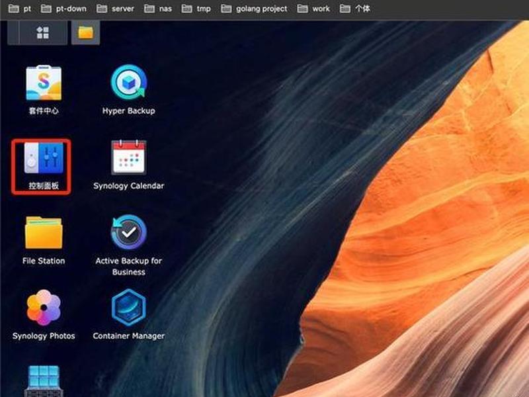This screenshot has height=397, width=529.
Task: Open the nas bookmark folder
Action: point(158,9)
